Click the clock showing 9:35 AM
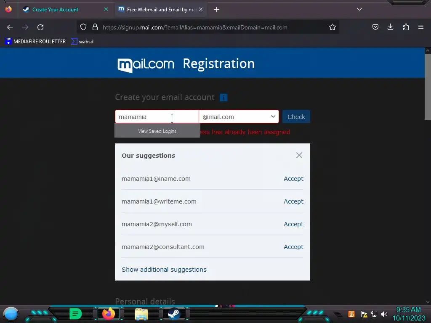 click(408, 310)
